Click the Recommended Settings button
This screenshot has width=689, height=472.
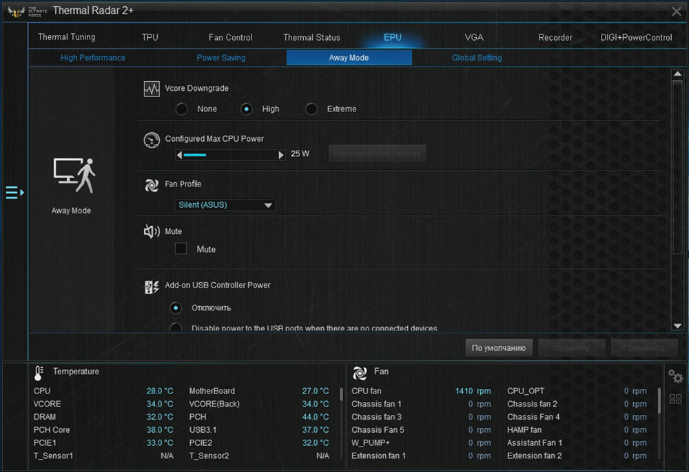[377, 153]
